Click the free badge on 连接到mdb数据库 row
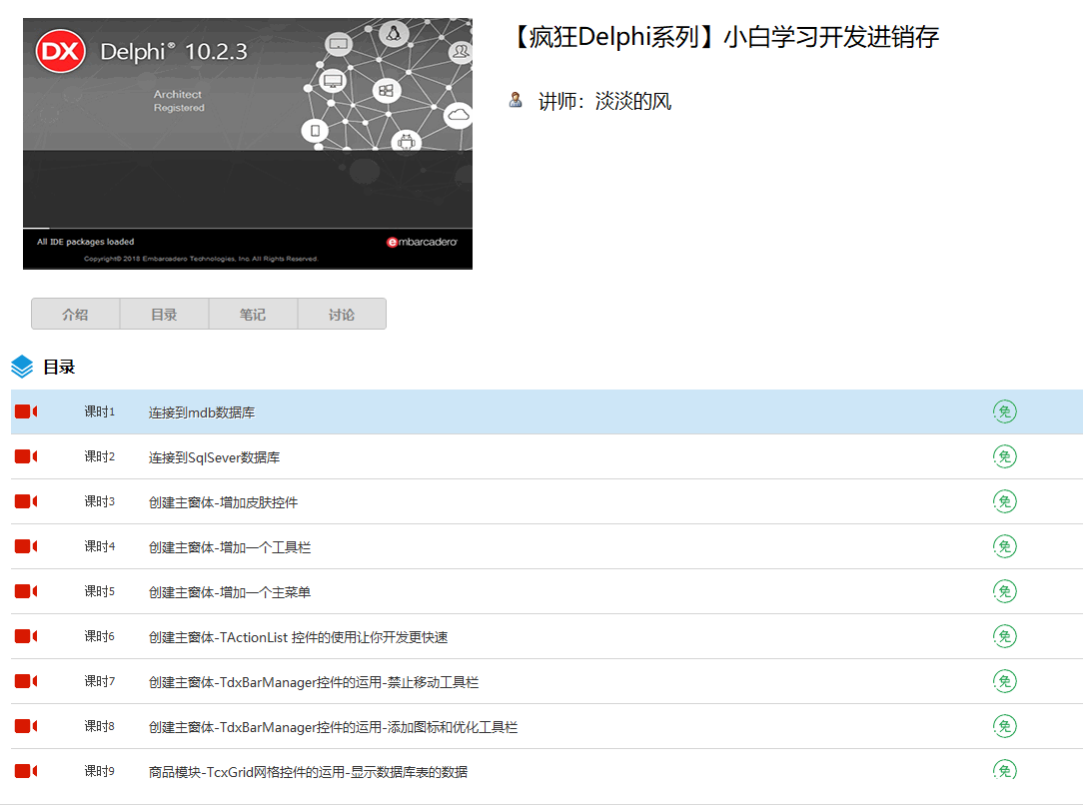1083x805 pixels. (1005, 411)
